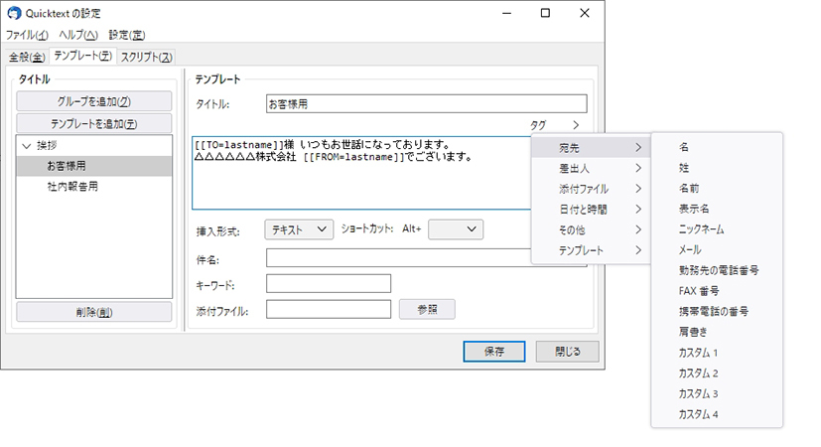Click the 保存 button
The image size is (821, 447).
(x=493, y=352)
